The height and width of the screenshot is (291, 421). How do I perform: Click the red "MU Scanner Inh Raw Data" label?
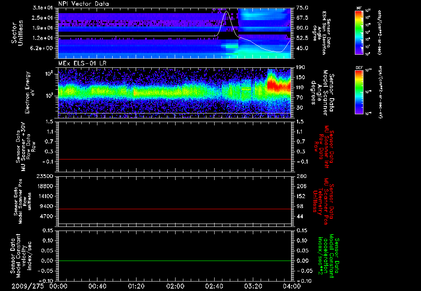pyautogui.click(x=324, y=147)
